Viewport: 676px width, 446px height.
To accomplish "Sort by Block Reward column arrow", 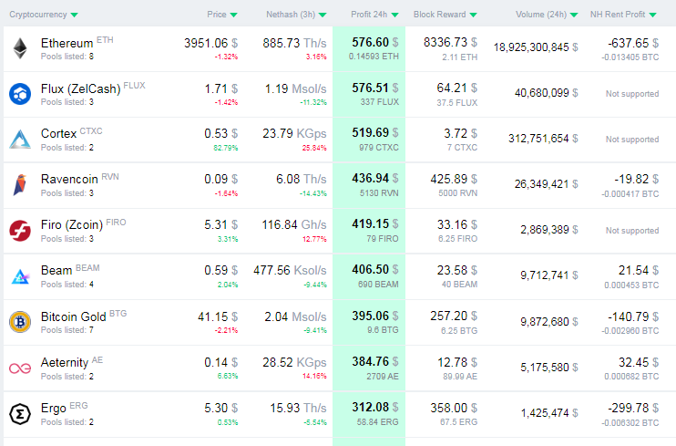I will pos(474,16).
